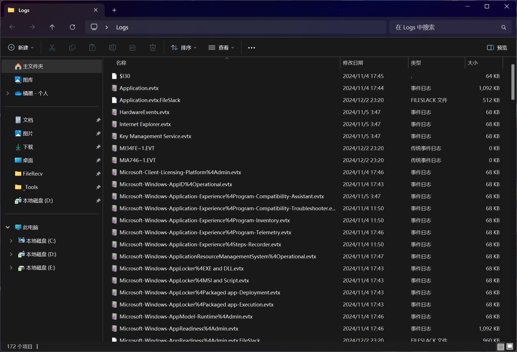Toggle the 预览 preview pane
This screenshot has width=517, height=352.
(497, 48)
